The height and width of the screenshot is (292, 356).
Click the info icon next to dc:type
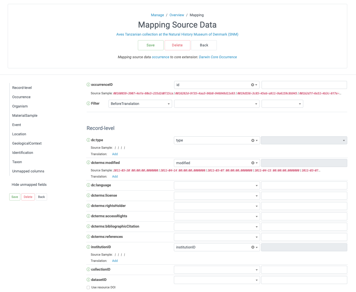click(88, 140)
